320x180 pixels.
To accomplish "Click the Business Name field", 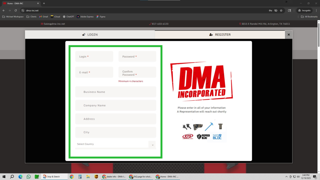I will coord(116,92).
